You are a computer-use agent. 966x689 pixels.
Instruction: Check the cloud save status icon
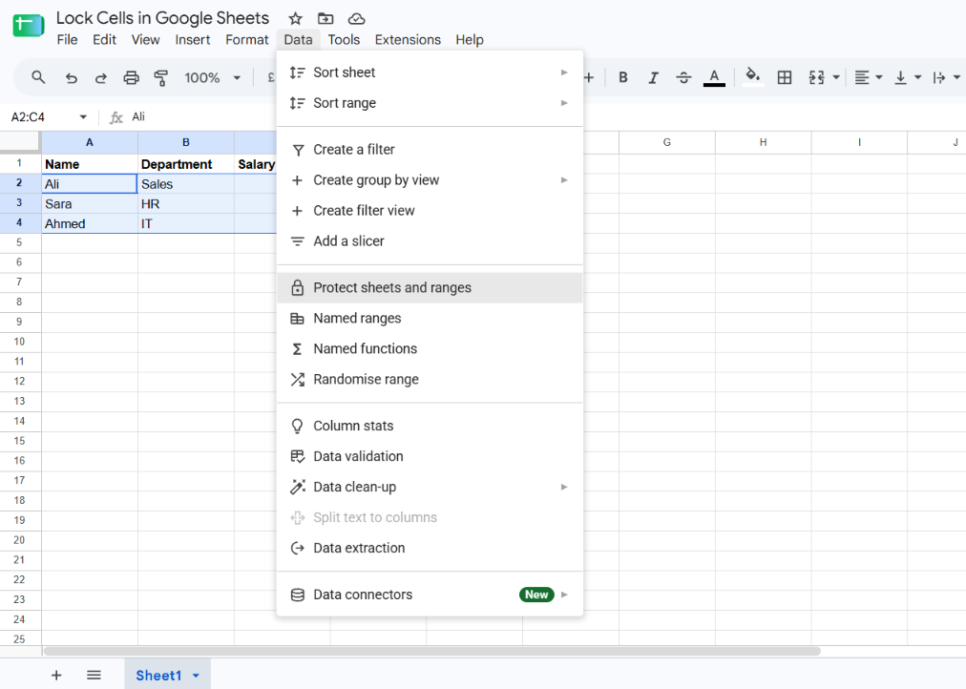tap(356, 18)
